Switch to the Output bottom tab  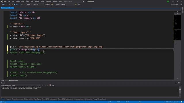[x=3, y=99]
